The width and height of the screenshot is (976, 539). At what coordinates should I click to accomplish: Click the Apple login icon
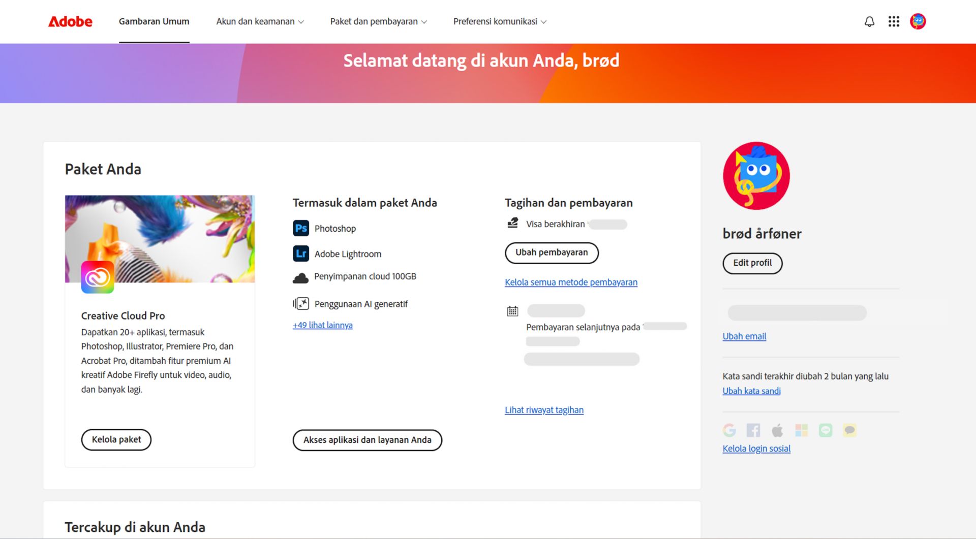tap(777, 430)
